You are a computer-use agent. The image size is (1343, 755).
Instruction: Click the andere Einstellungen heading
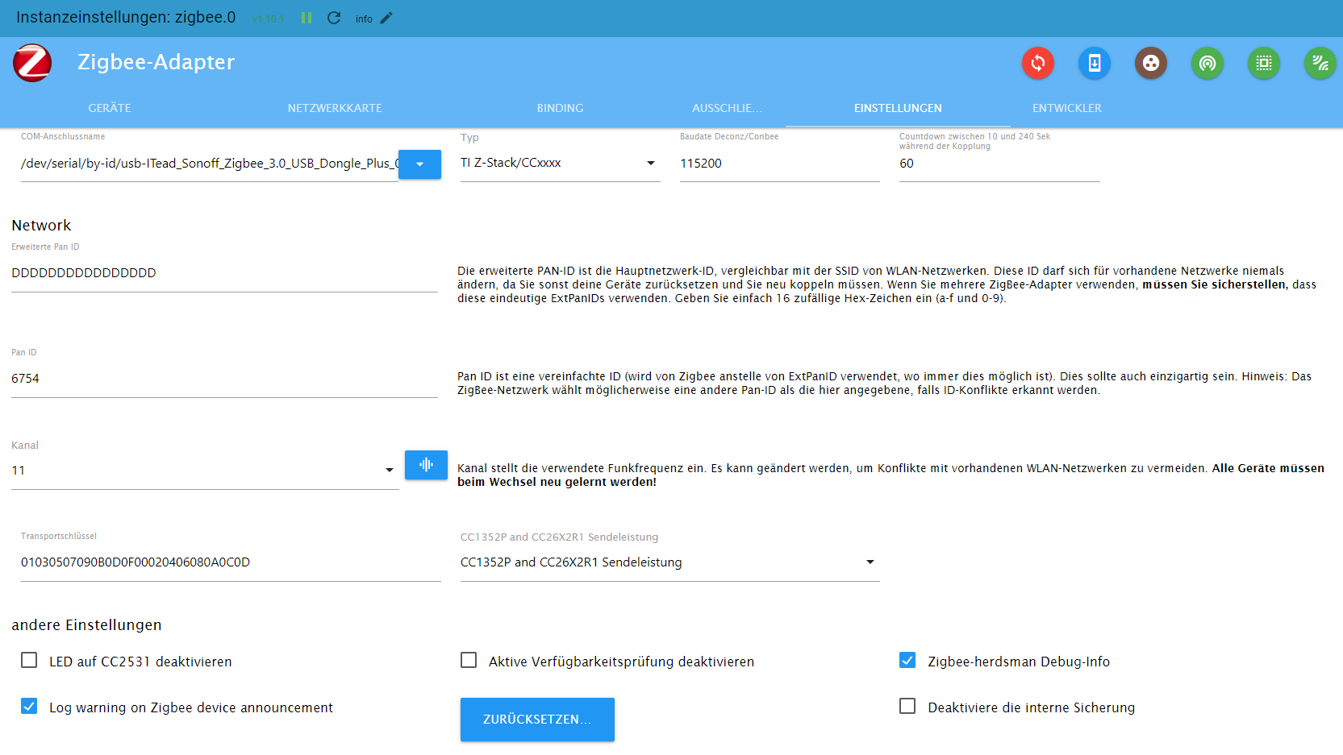86,625
